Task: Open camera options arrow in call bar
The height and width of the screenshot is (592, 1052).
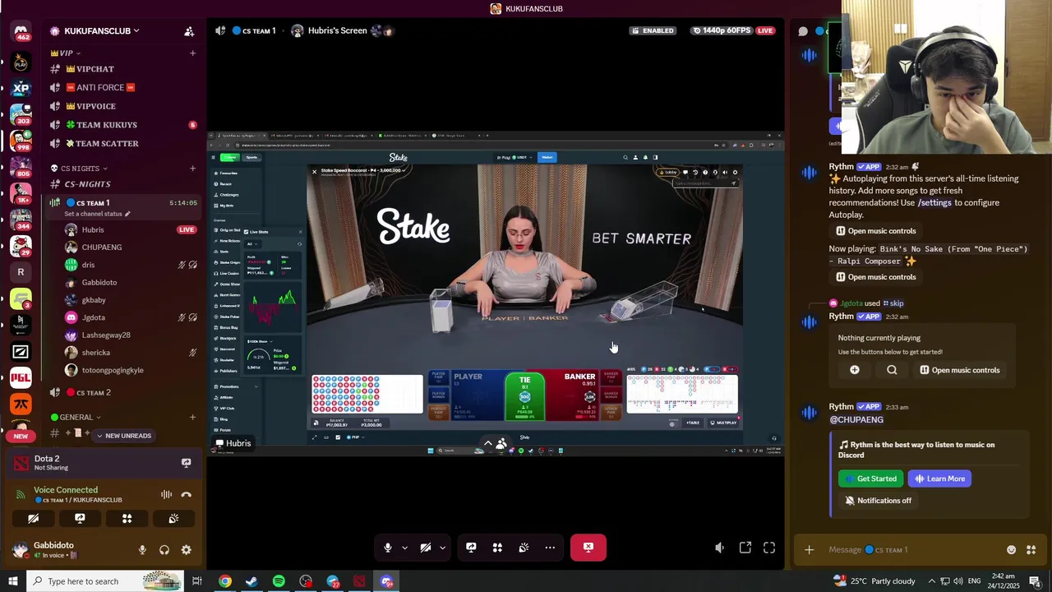Action: (x=442, y=548)
